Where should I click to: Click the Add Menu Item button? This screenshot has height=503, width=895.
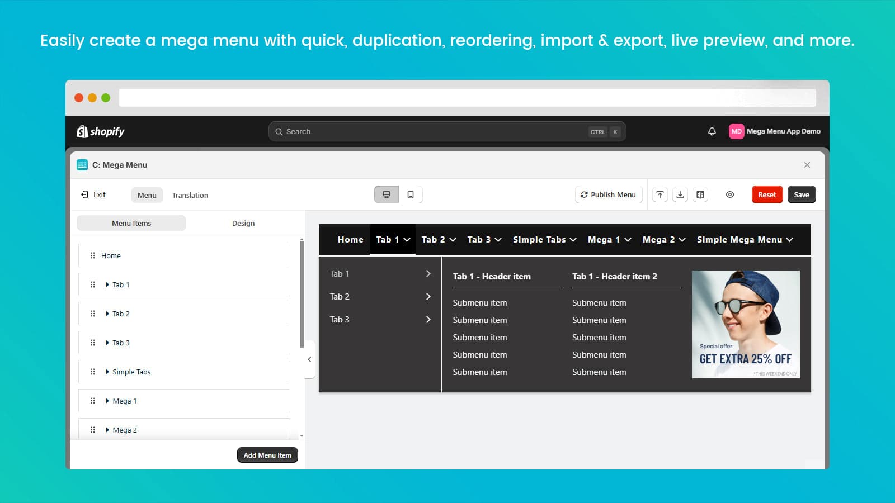click(267, 455)
